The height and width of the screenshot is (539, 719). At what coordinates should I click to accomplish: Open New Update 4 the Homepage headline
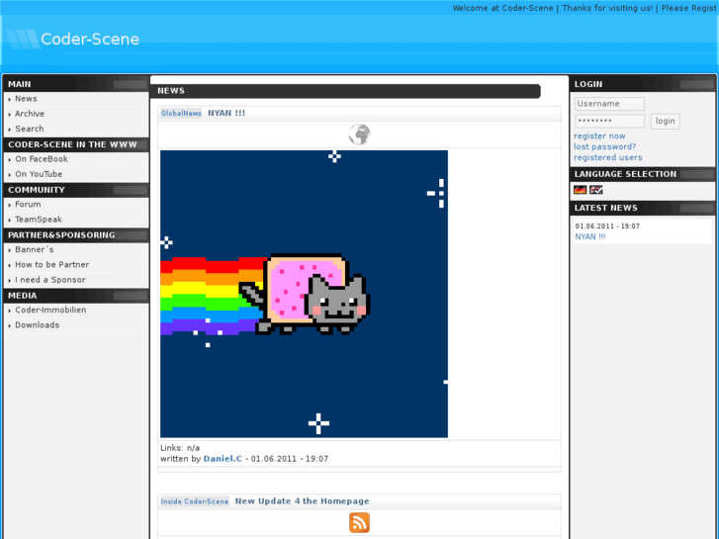point(303,501)
